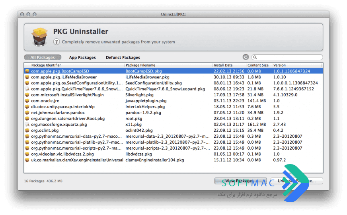Screen dimensions: 347x215
Task: Click the help question mark icon
Action: tap(57, 42)
